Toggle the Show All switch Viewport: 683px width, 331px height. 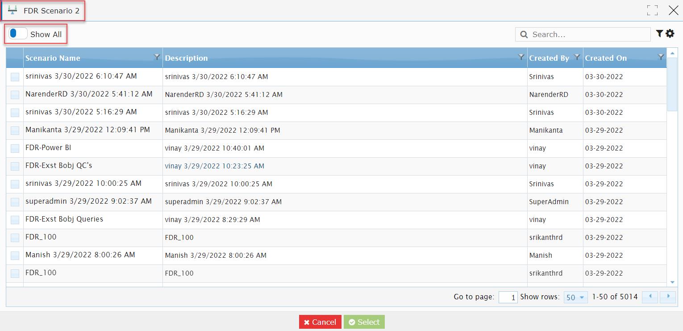pos(18,34)
